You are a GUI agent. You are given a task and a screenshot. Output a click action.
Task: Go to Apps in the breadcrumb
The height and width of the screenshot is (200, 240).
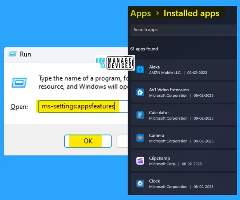tap(140, 13)
